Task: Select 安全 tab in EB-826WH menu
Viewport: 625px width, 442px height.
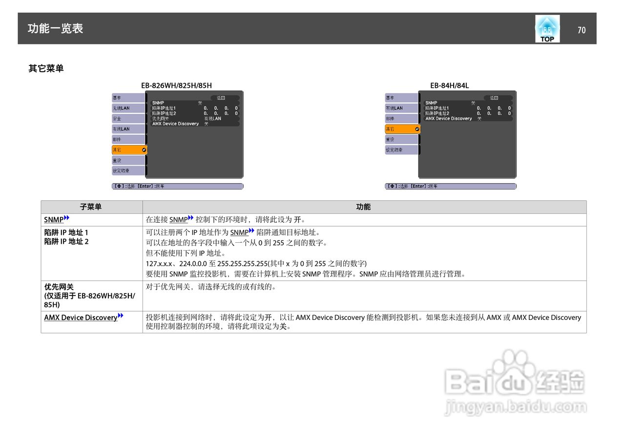Action: (x=128, y=119)
